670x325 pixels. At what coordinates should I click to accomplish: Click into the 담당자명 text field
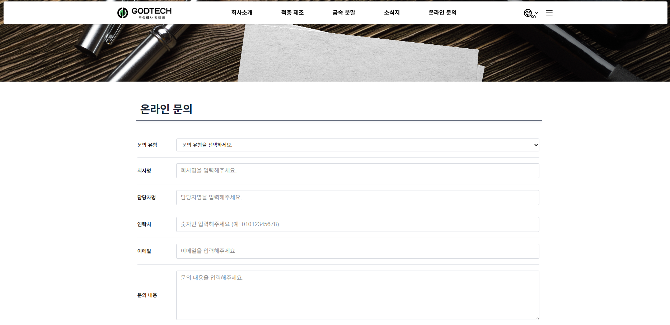[x=357, y=198]
